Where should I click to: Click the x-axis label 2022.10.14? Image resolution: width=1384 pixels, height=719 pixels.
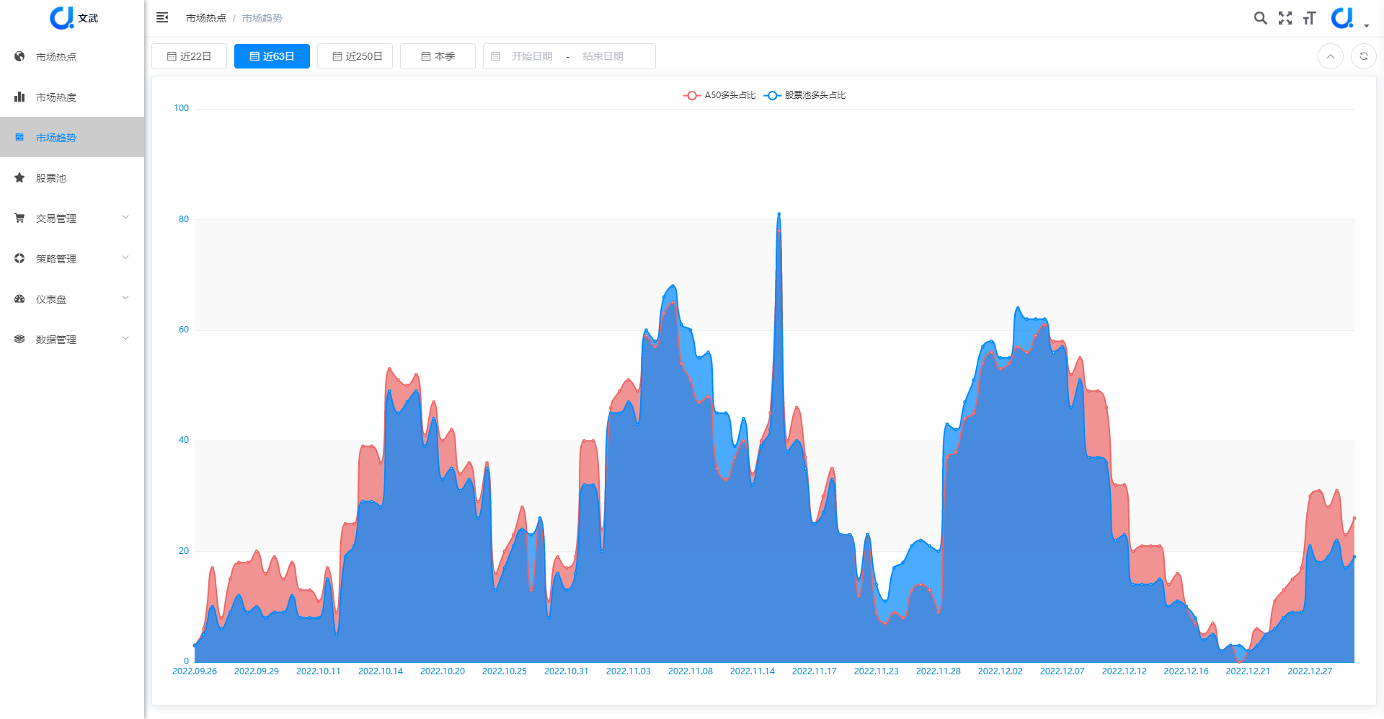click(381, 671)
